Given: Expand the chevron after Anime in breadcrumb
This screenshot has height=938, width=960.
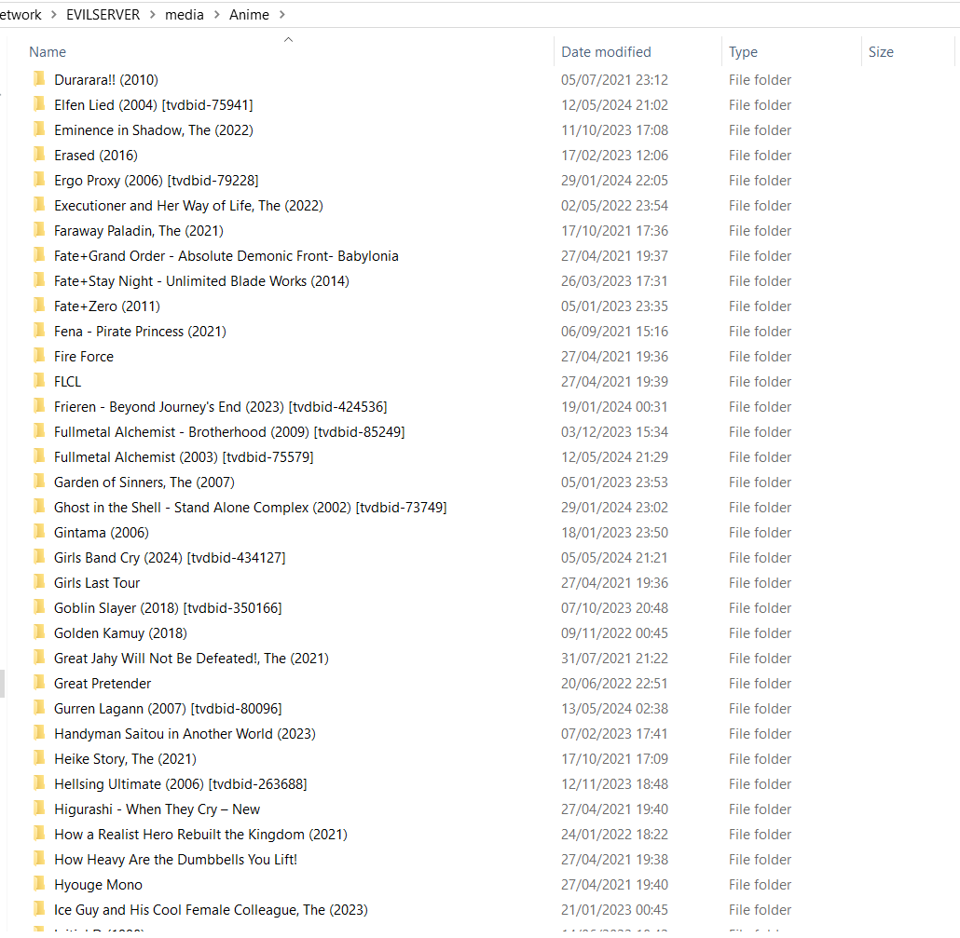Looking at the screenshot, I should (282, 15).
